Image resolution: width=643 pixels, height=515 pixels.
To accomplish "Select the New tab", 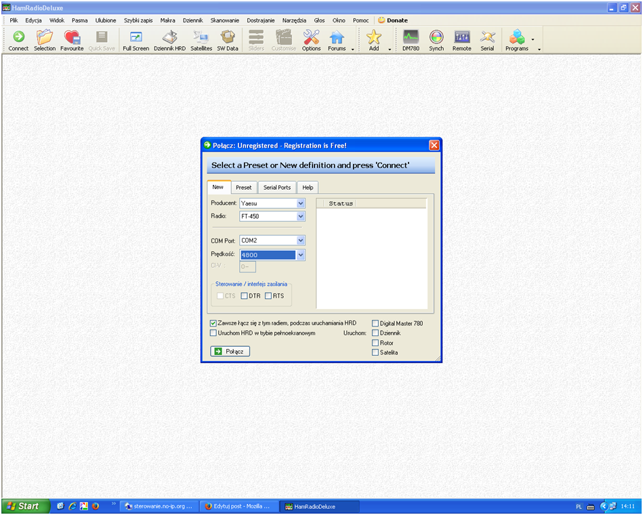I will click(x=218, y=187).
